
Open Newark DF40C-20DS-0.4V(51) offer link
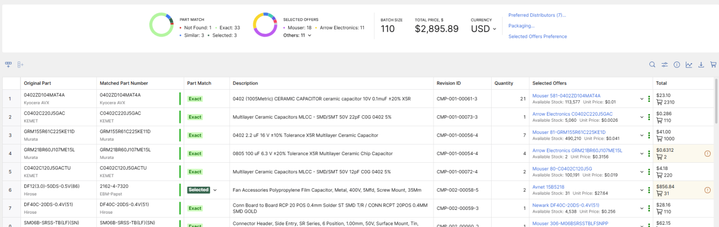coord(566,205)
